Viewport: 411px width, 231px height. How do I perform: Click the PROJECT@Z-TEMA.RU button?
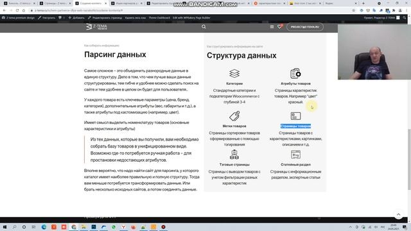305,27
